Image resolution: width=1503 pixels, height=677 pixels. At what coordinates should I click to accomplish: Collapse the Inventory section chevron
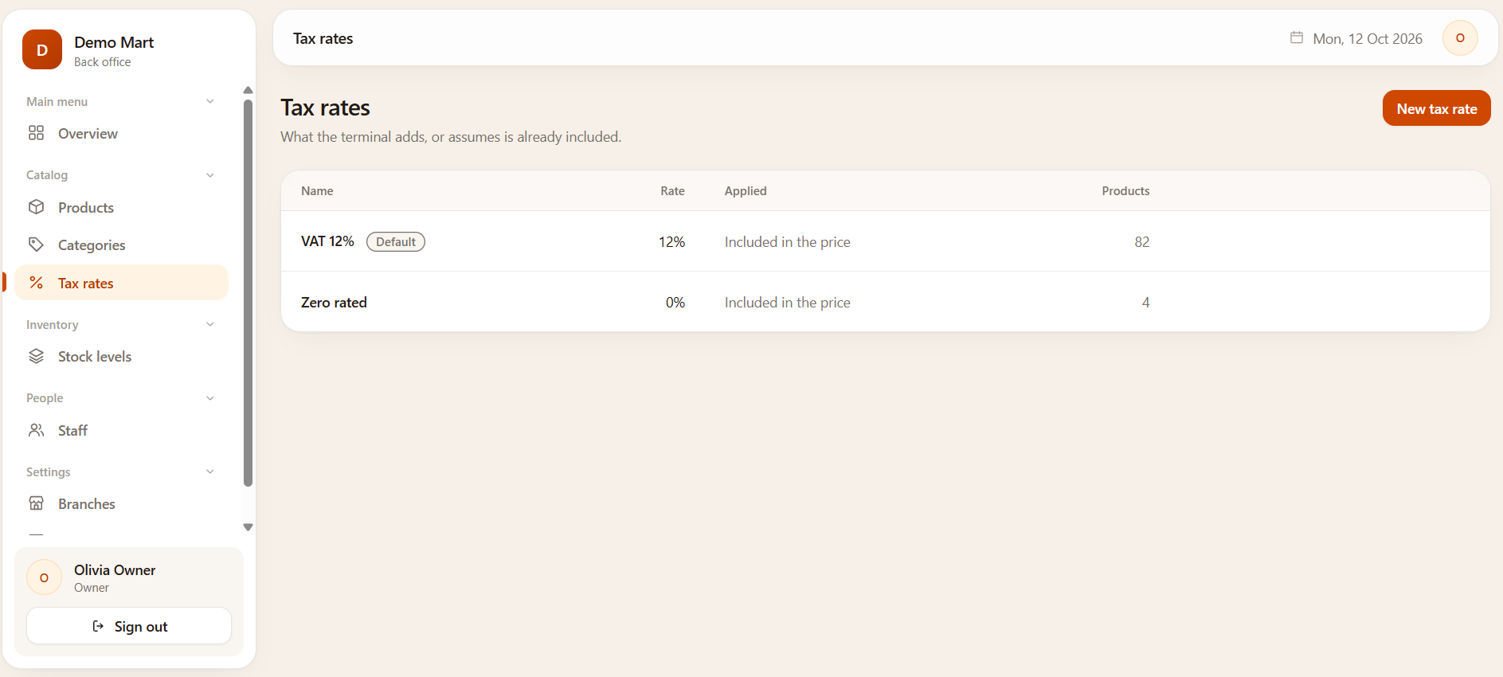pyautogui.click(x=210, y=324)
